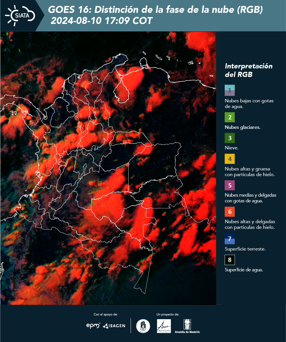
Task: Click the round seal logo in the footer
Action: (143, 326)
